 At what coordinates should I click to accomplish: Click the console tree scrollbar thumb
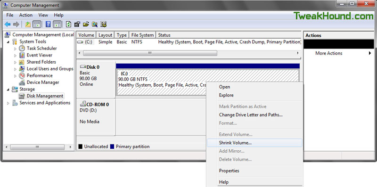pos(37,147)
